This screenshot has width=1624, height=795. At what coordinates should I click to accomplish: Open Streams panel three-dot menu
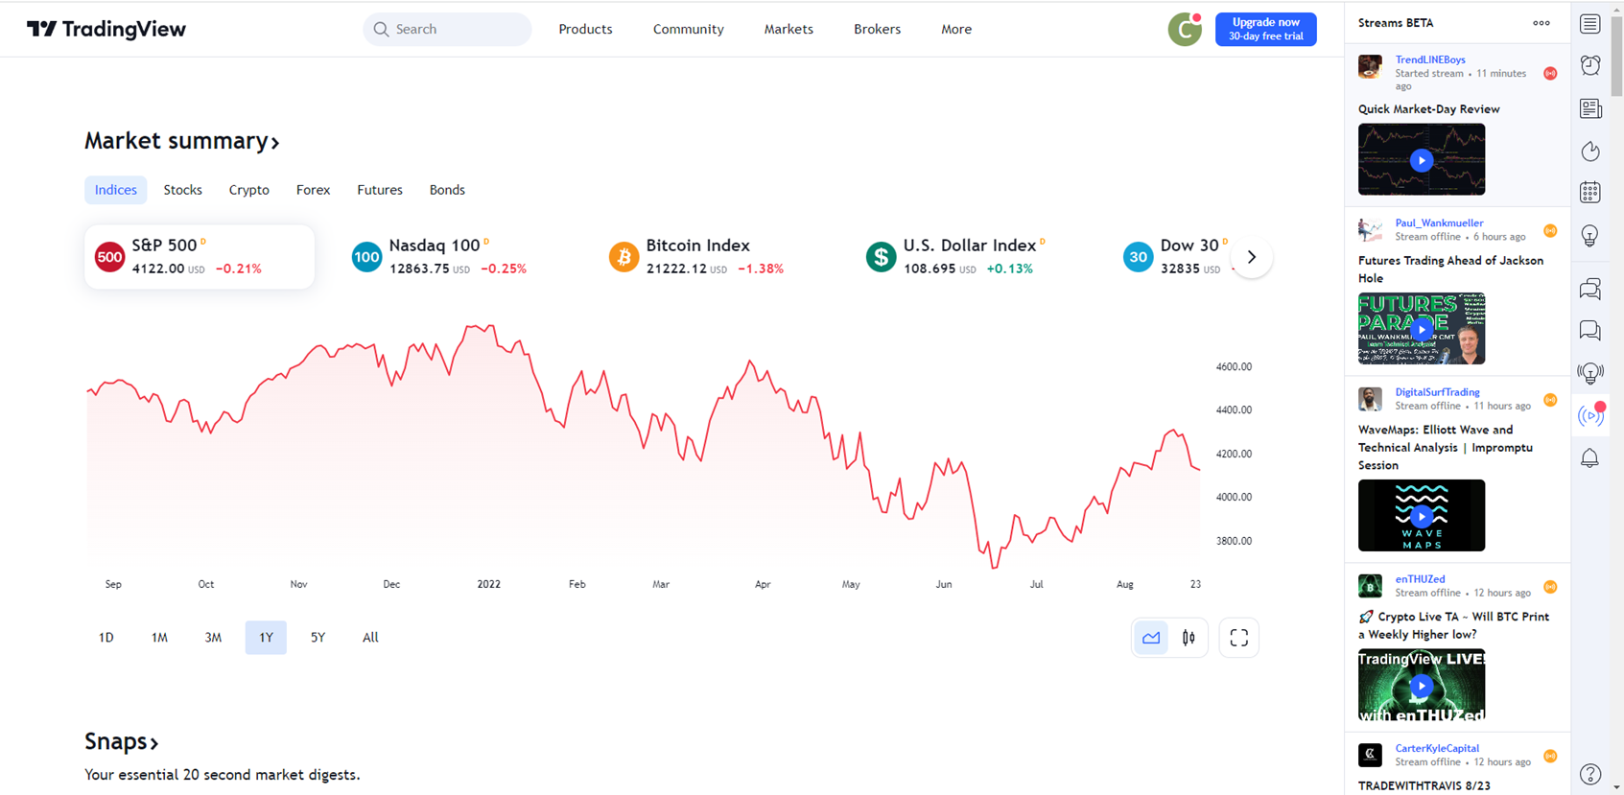click(x=1542, y=23)
